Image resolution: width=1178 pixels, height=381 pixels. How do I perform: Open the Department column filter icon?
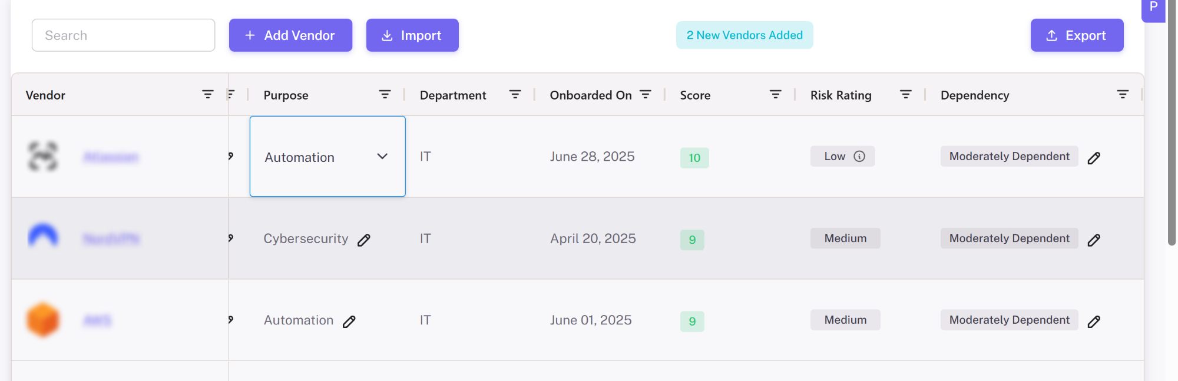coord(515,94)
